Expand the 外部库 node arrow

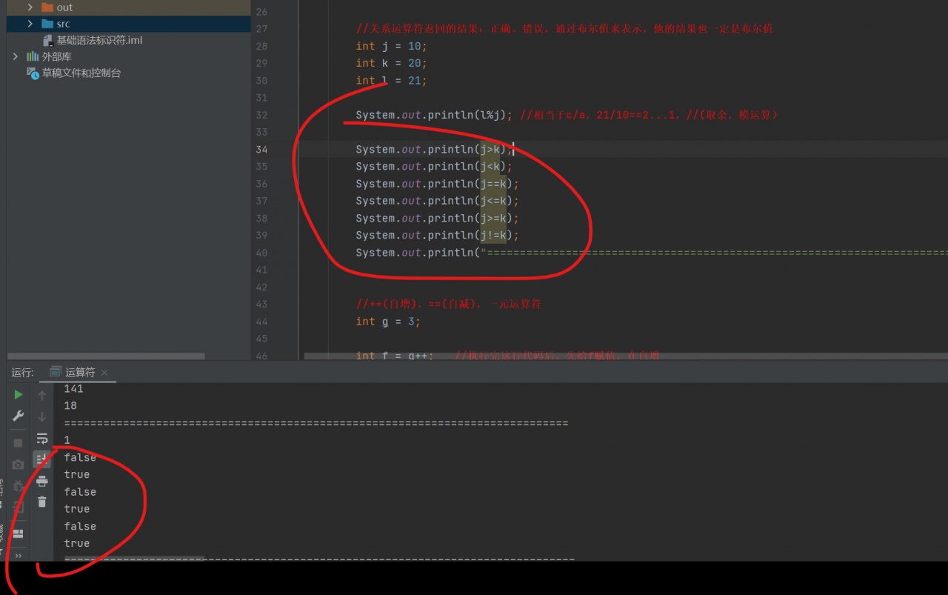point(16,56)
